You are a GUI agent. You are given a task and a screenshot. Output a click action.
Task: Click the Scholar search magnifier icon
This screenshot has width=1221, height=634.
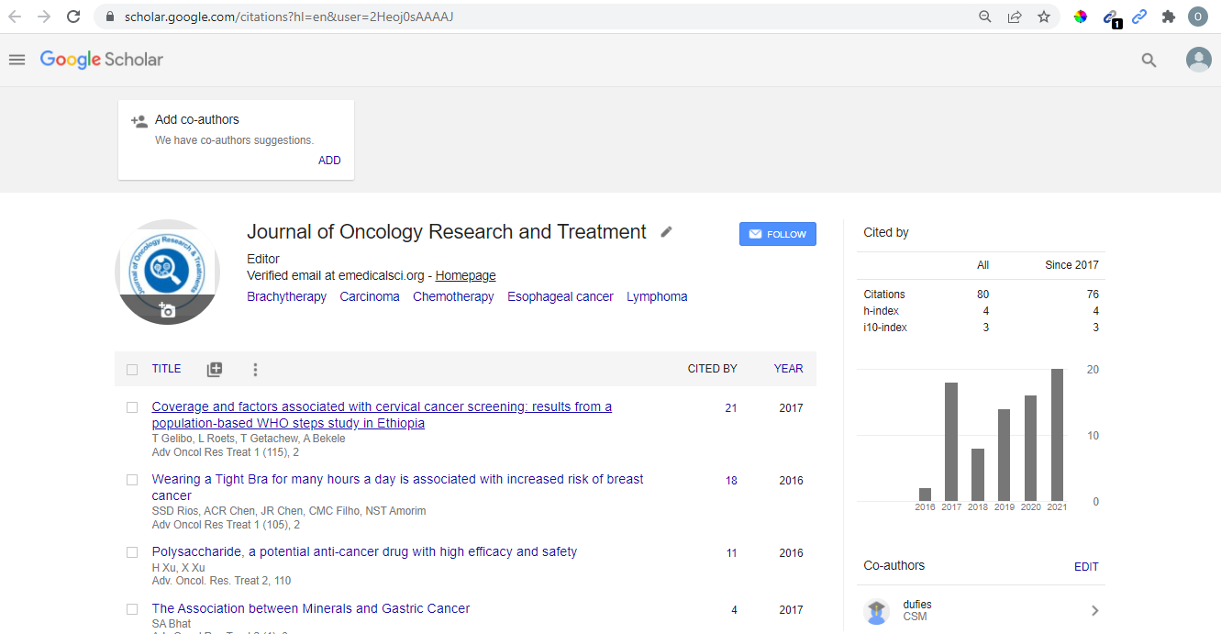click(x=1149, y=61)
